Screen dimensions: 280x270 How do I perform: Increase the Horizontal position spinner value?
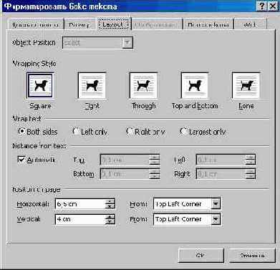click(110, 201)
